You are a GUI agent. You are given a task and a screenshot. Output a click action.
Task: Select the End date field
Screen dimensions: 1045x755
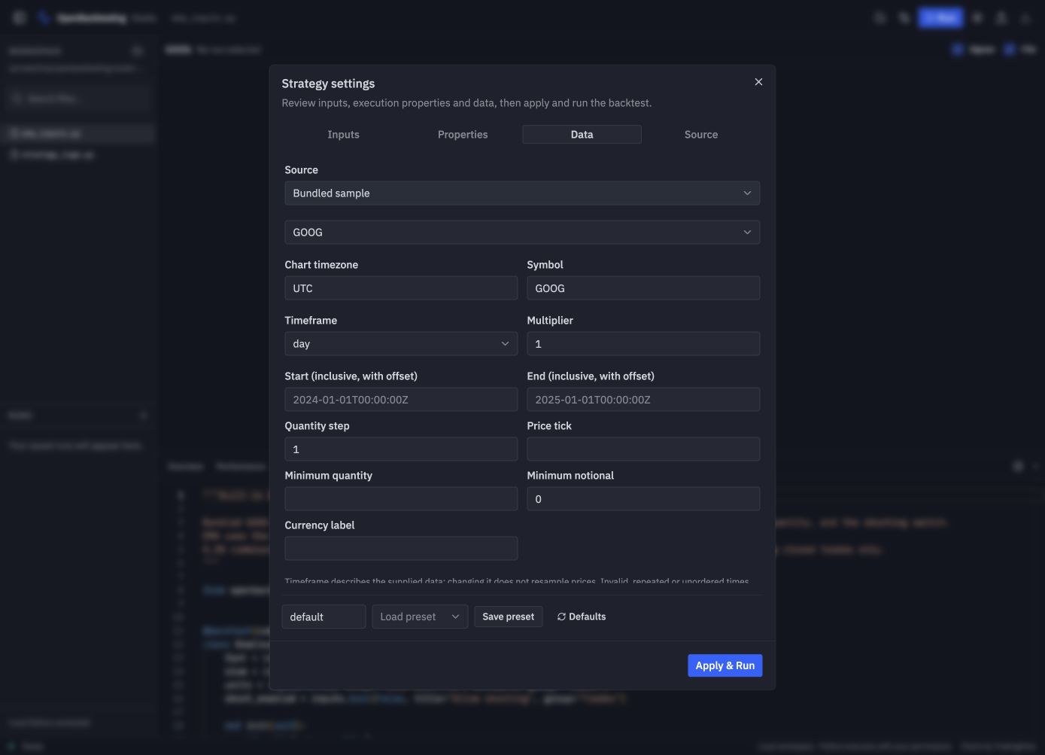[643, 400]
